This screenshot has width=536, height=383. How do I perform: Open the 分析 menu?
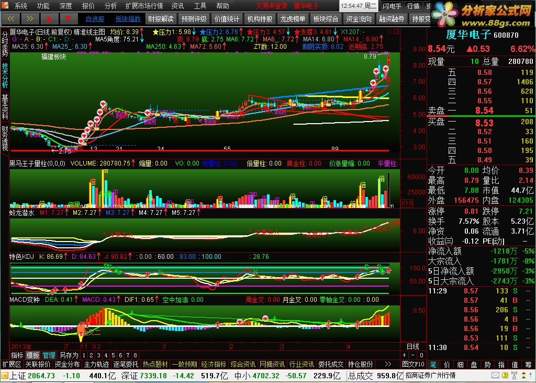point(110,6)
